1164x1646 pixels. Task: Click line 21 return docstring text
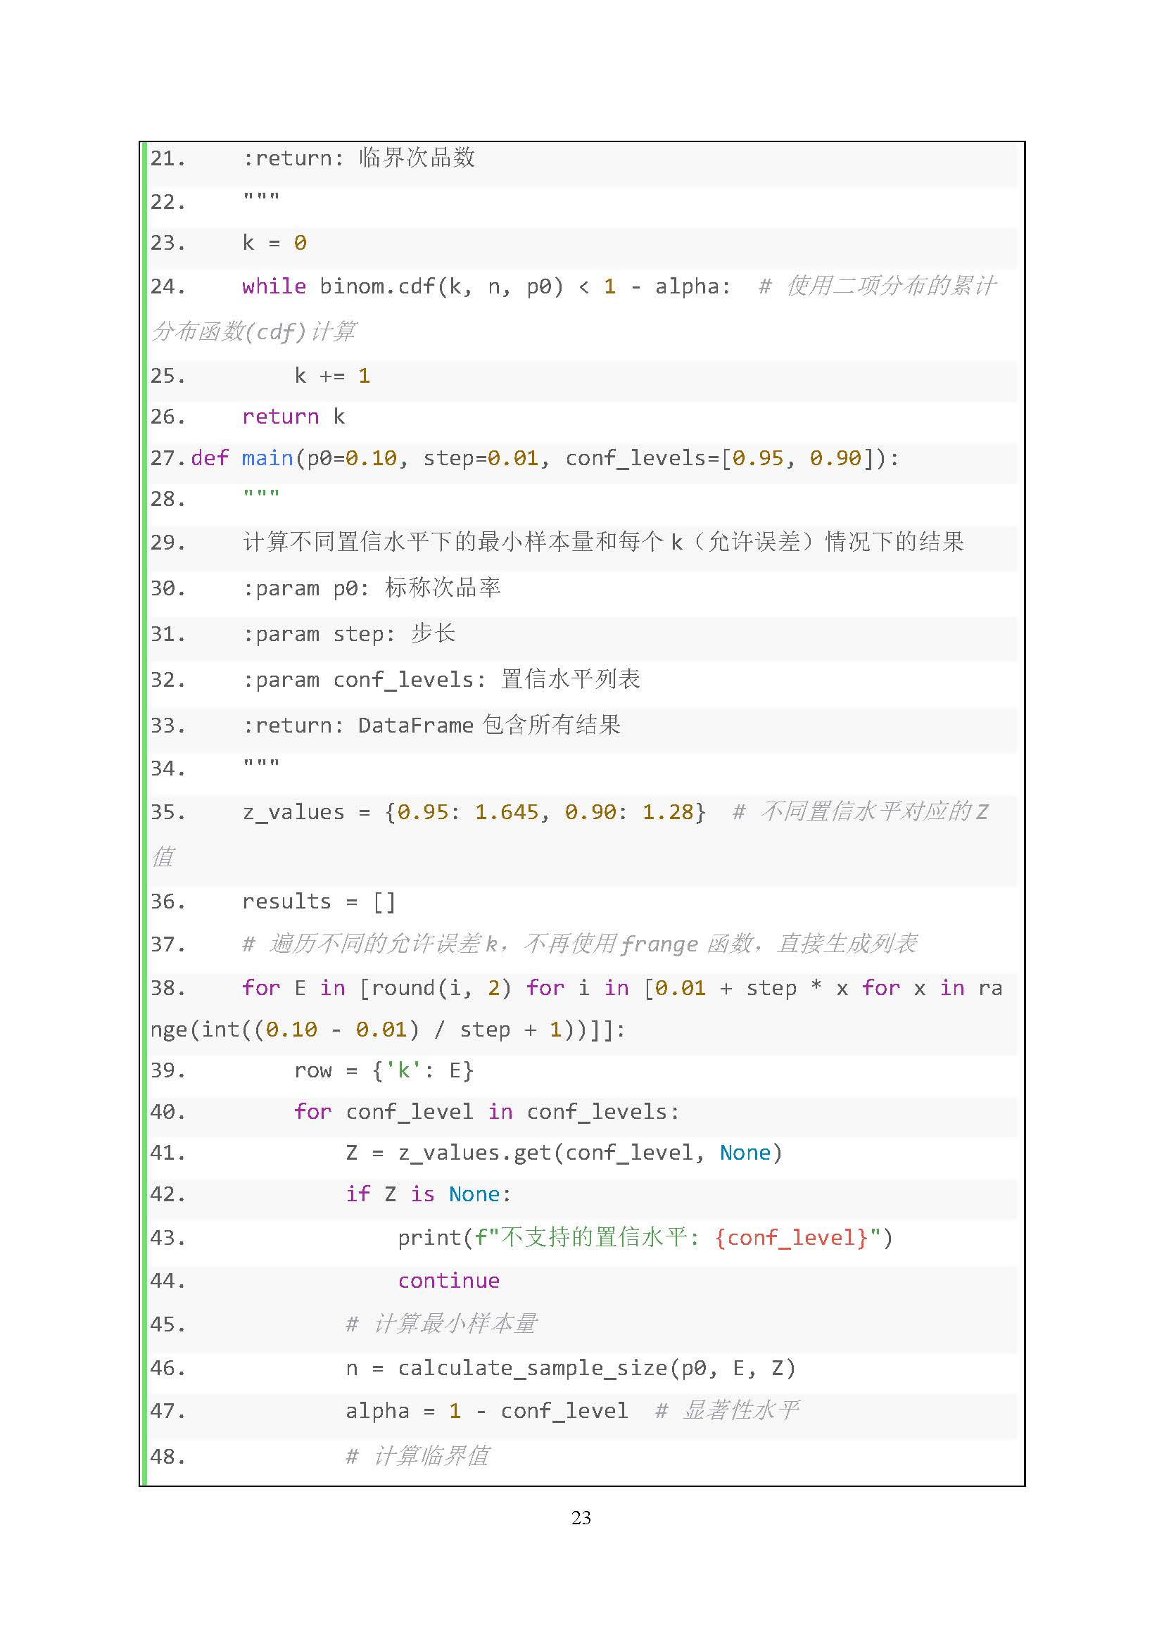[359, 157]
